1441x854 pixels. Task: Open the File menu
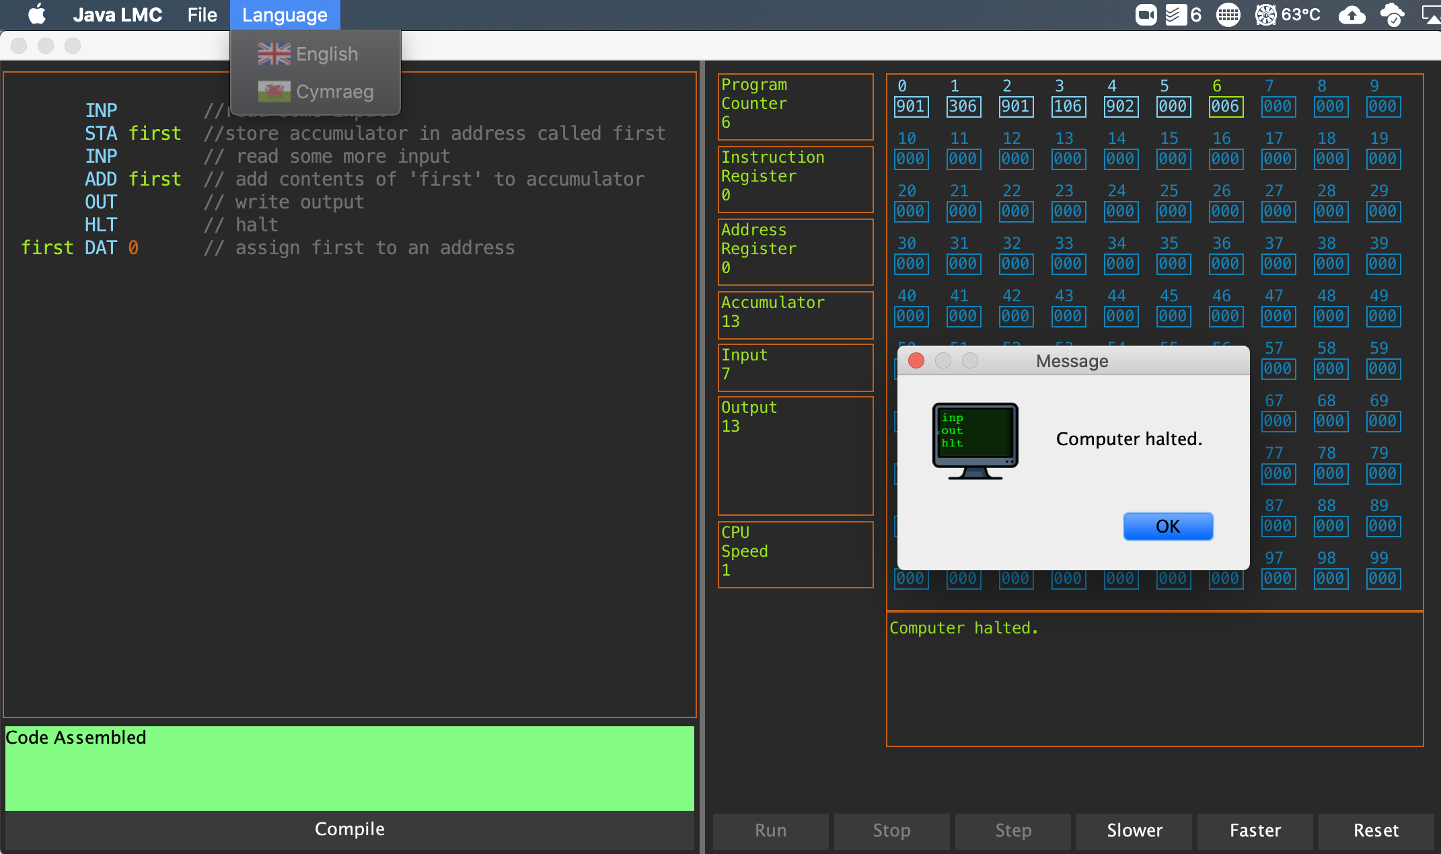(x=202, y=15)
